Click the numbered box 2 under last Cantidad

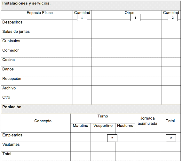click(x=173, y=18)
